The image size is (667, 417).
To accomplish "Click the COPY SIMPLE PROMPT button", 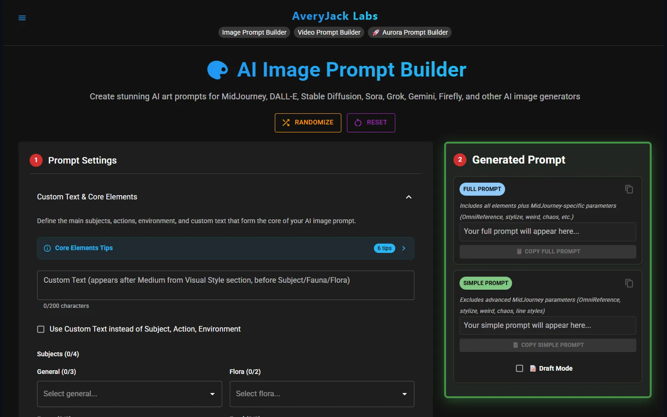I will pyautogui.click(x=547, y=345).
